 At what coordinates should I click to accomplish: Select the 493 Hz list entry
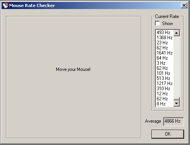point(165,33)
